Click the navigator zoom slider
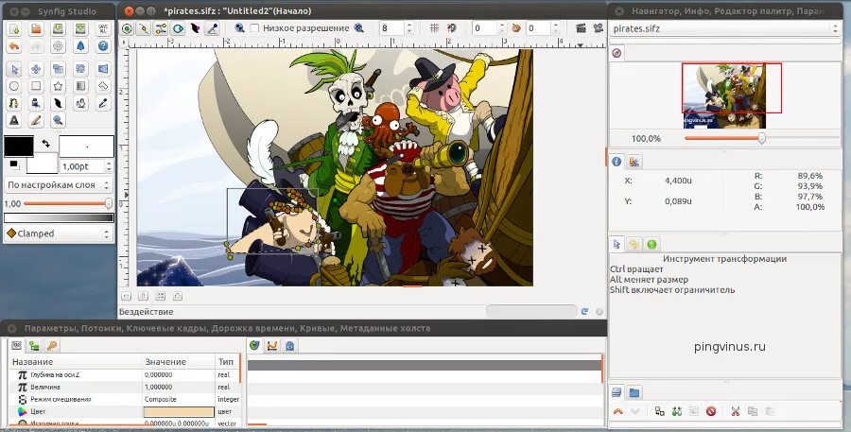The width and height of the screenshot is (851, 432). click(x=762, y=138)
